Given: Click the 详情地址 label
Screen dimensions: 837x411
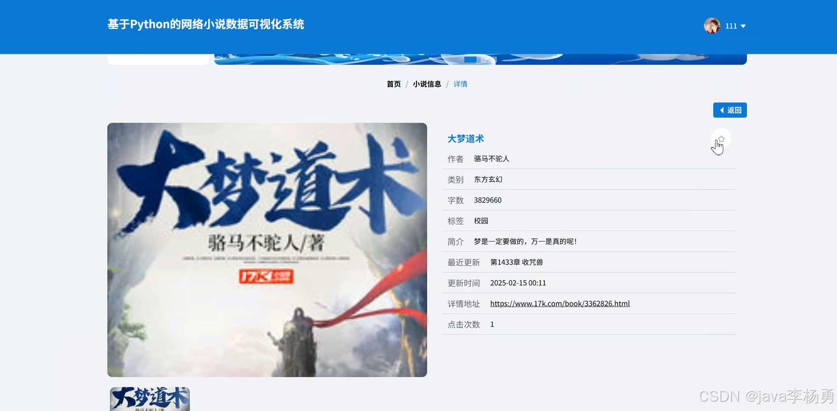Looking at the screenshot, I should (x=464, y=304).
